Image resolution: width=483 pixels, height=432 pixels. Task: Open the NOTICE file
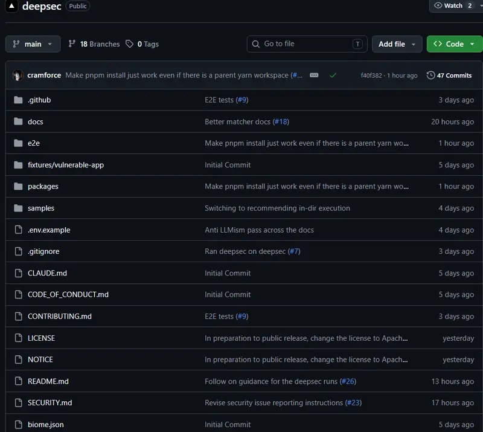click(x=40, y=359)
